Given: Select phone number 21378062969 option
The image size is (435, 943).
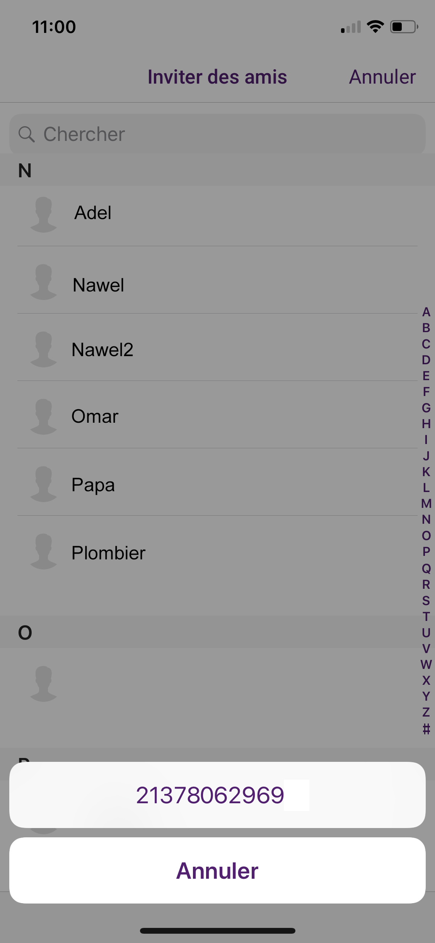Looking at the screenshot, I should click(x=217, y=795).
